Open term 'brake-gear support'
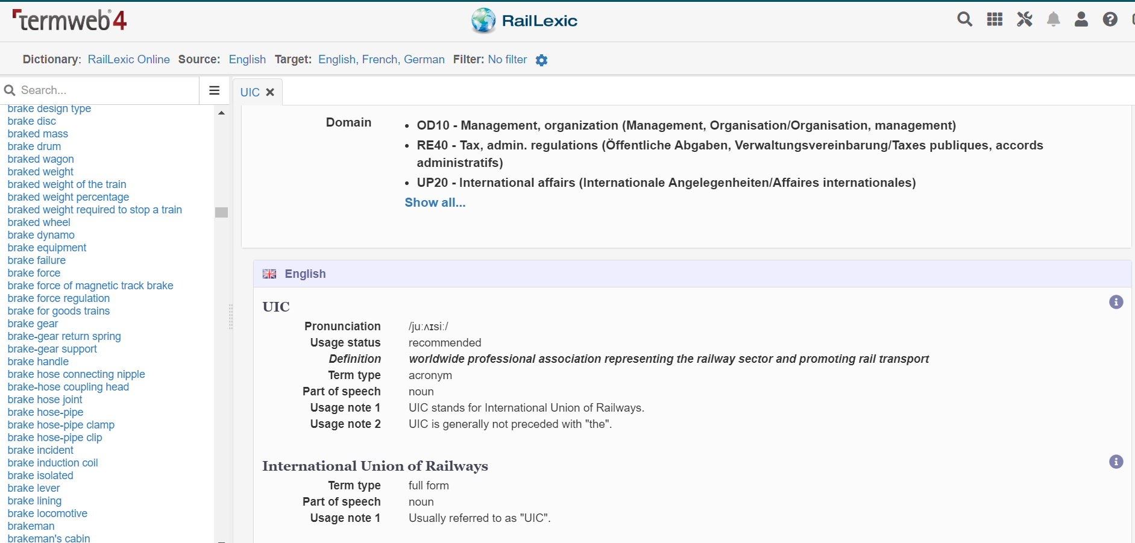1135x543 pixels. (52, 349)
